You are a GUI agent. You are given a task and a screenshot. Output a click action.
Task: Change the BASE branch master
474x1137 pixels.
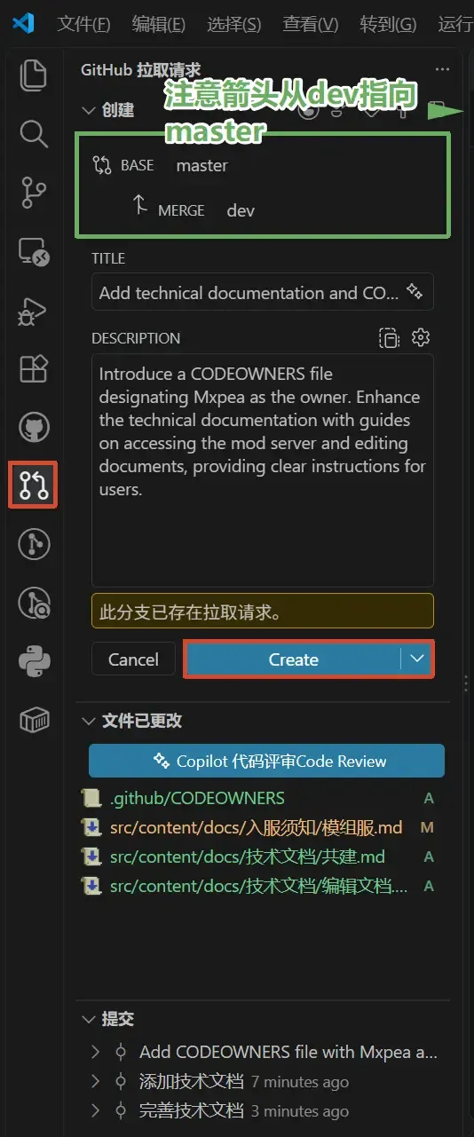tap(201, 165)
